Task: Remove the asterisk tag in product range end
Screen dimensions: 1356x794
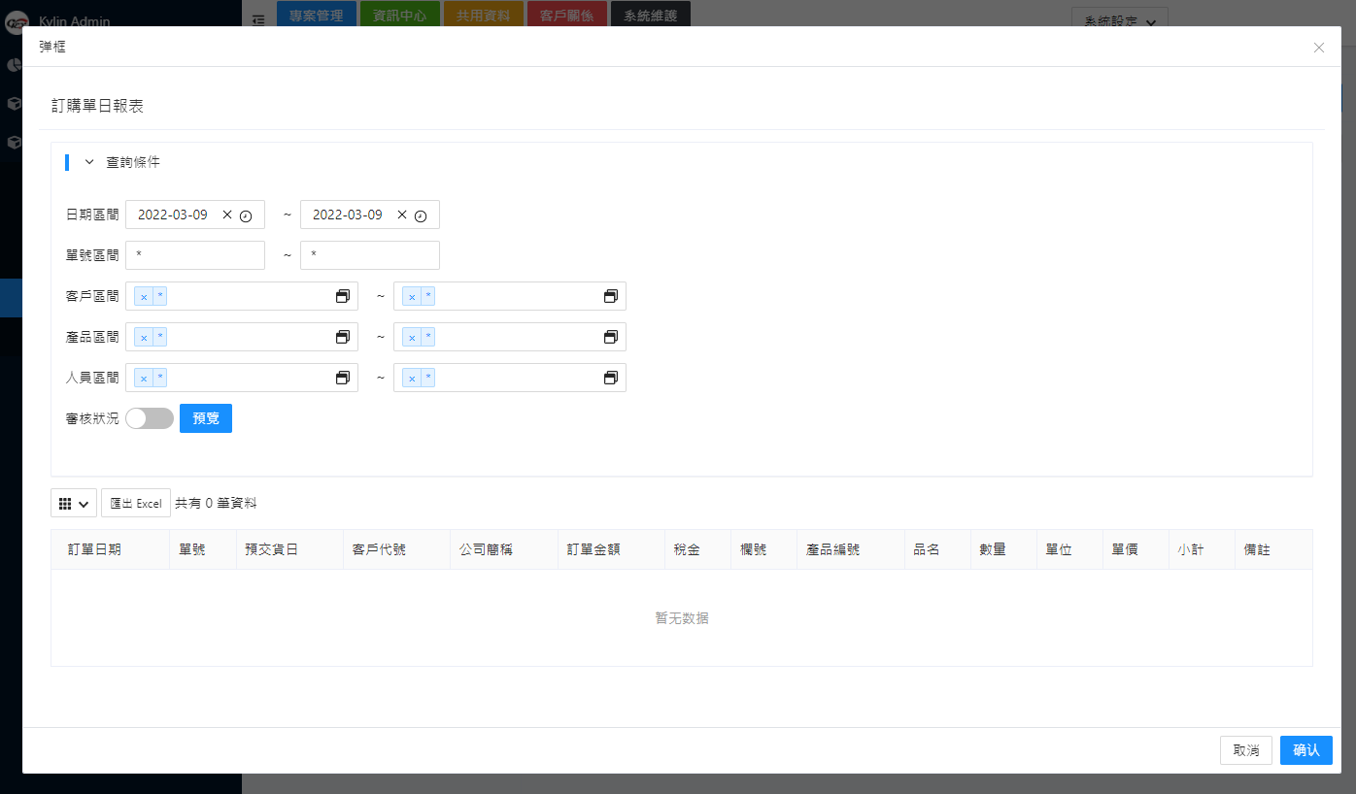Action: (x=412, y=338)
